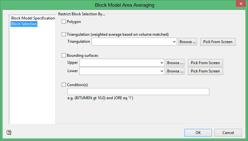Select Block Model Specification page
This screenshot has width=248, height=141.
click(33, 18)
